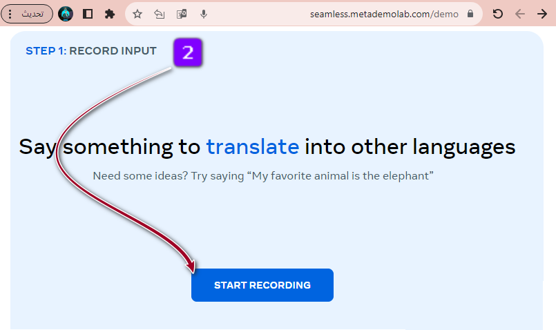
Task: Open the user profile avatar
Action: tap(66, 14)
